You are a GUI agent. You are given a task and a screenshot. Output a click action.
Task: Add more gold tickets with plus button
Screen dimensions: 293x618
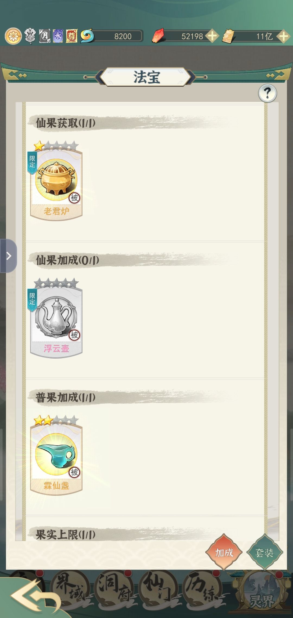click(x=284, y=36)
